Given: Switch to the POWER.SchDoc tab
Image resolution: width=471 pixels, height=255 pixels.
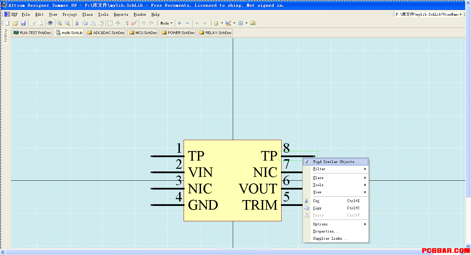Looking at the screenshot, I should [178, 33].
